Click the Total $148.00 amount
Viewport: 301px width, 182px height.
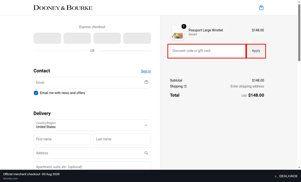(x=256, y=95)
